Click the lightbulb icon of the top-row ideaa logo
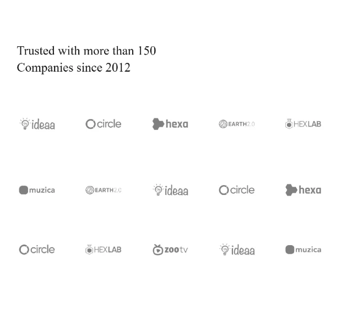The image size is (358, 309). point(25,123)
